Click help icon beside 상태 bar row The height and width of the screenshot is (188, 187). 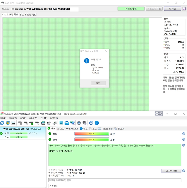coord(184,139)
